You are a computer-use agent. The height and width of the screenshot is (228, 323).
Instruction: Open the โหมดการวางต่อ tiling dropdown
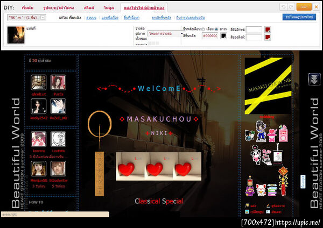coord(165,33)
